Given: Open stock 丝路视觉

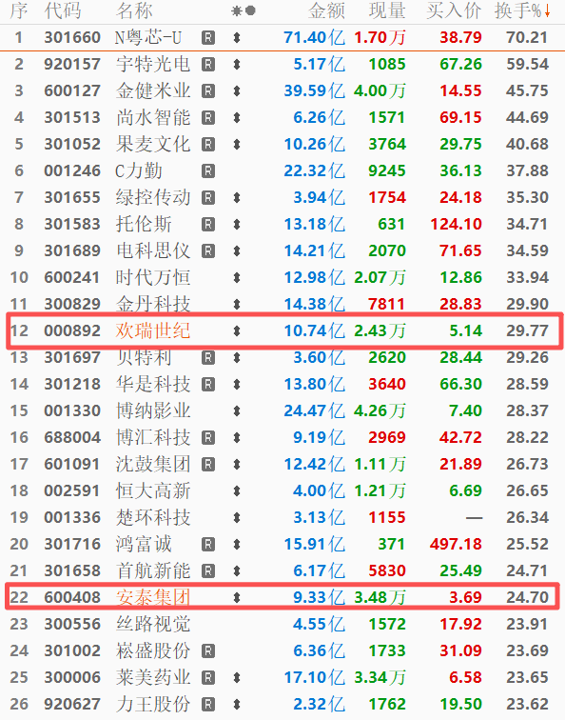Looking at the screenshot, I should (x=153, y=624).
